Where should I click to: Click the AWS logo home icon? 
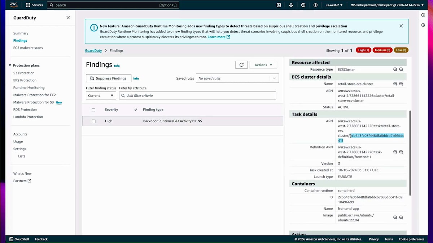click(14, 5)
